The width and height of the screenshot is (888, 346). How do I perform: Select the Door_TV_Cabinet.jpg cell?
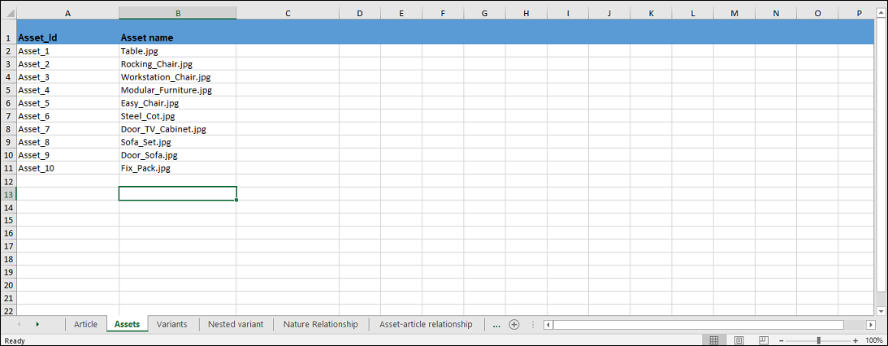(178, 129)
